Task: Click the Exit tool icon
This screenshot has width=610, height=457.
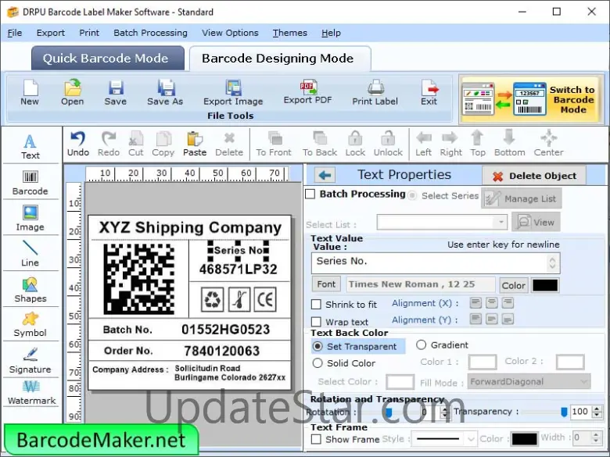Action: point(429,92)
